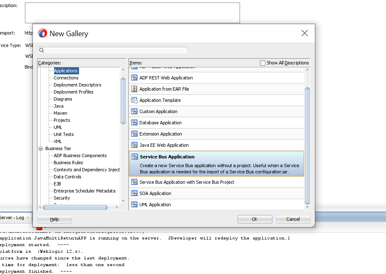Select Enterprise Scheduler Metadata category

click(x=84, y=191)
